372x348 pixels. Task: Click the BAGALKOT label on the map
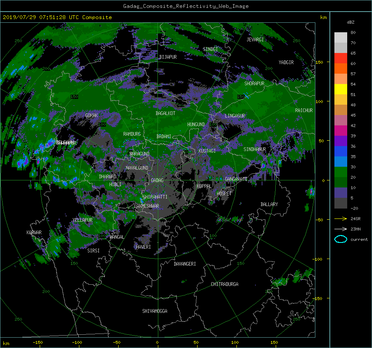(165, 113)
